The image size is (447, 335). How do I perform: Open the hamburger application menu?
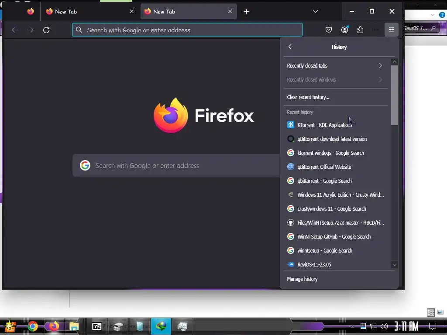click(392, 30)
